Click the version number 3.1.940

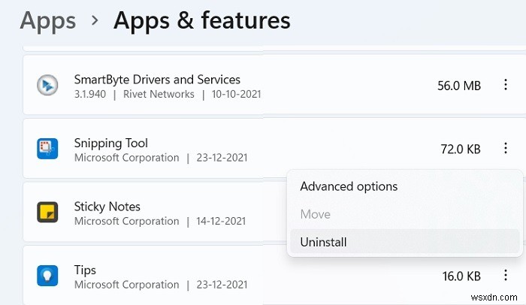click(x=90, y=95)
